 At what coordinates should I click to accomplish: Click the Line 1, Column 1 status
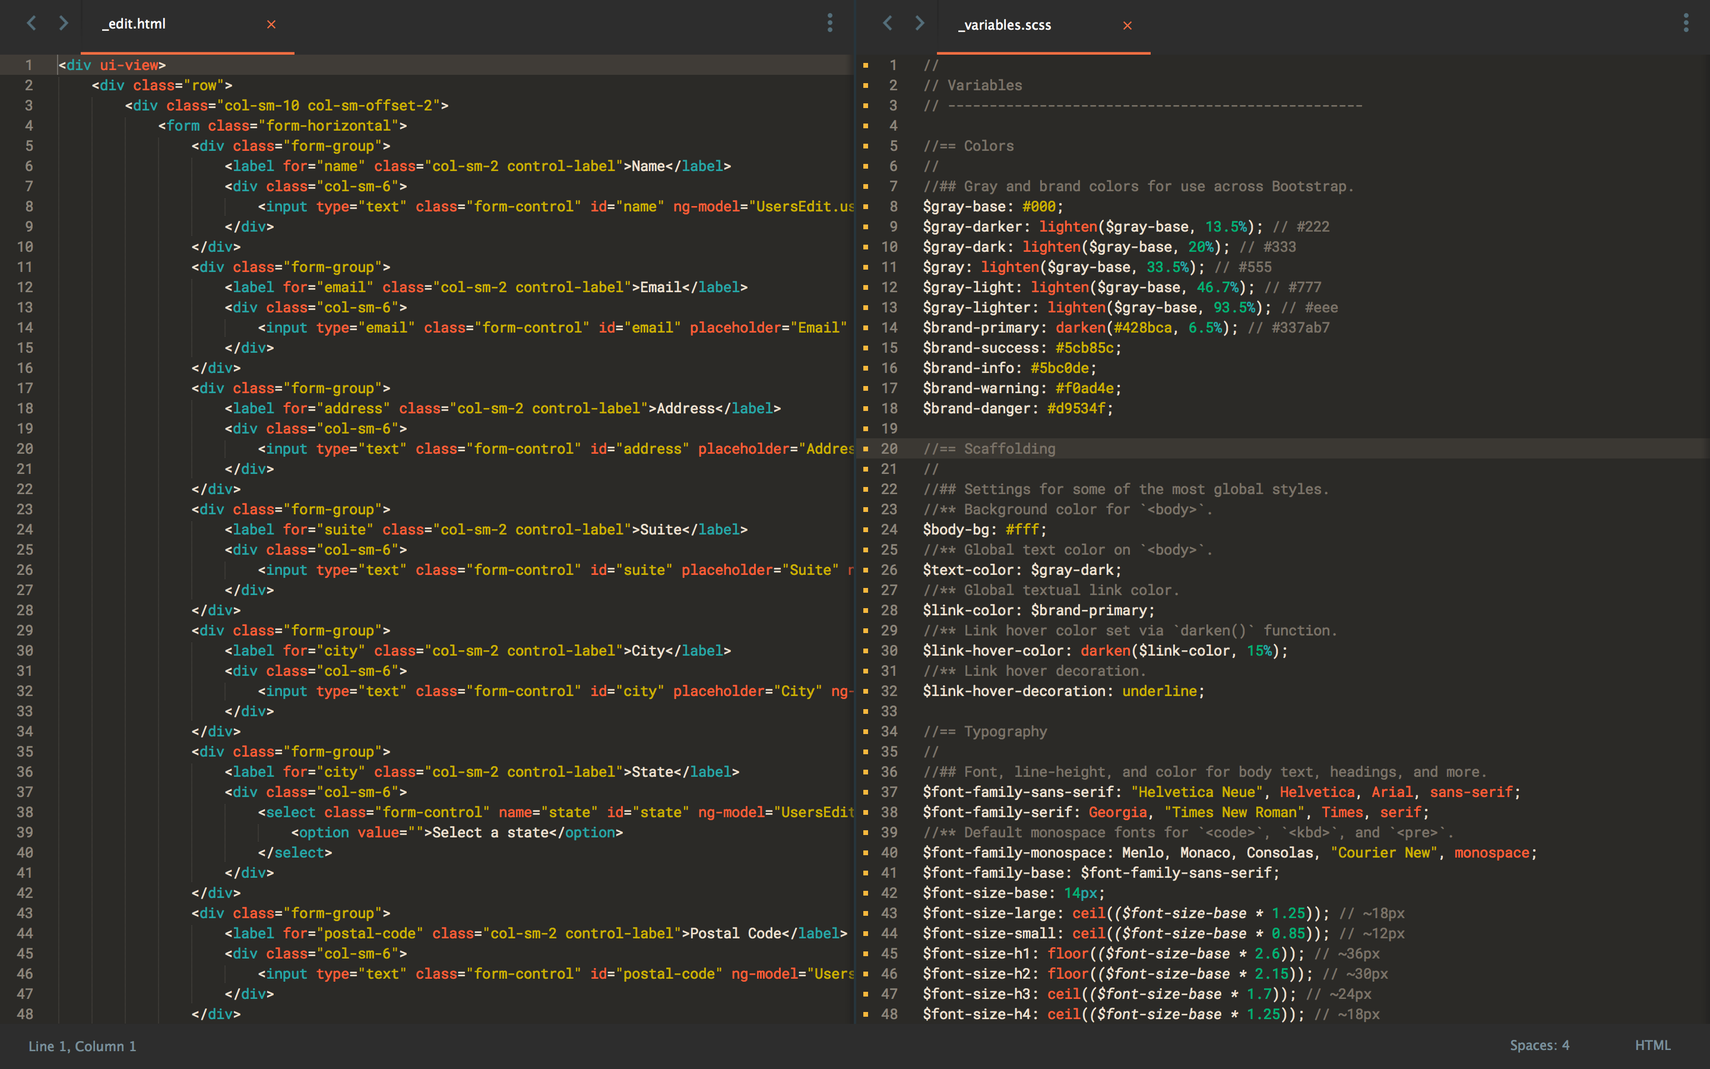click(82, 1046)
